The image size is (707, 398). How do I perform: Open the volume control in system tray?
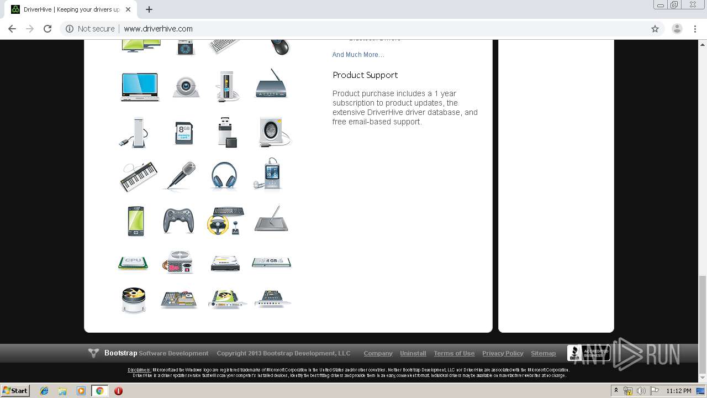point(641,391)
